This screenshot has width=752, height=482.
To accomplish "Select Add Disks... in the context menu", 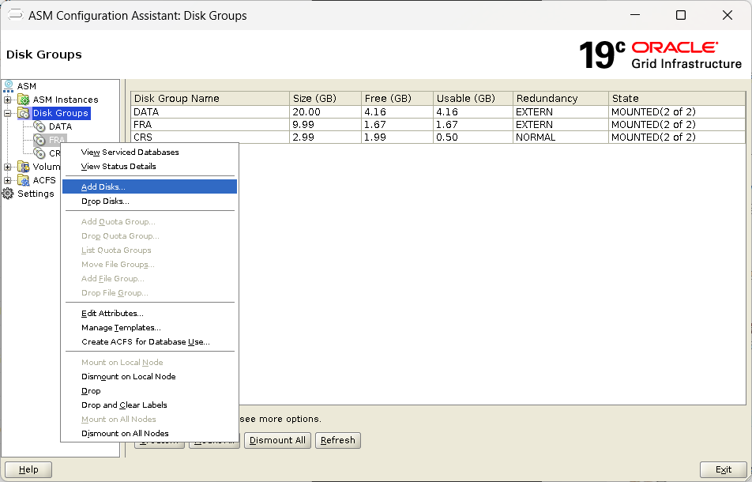I will (x=149, y=186).
